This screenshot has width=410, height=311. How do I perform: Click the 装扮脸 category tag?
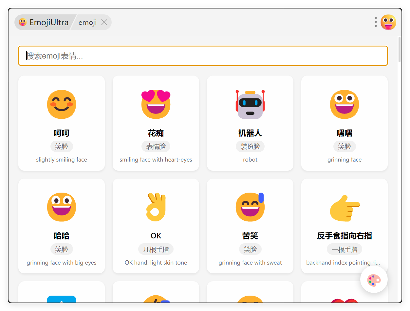pos(250,147)
